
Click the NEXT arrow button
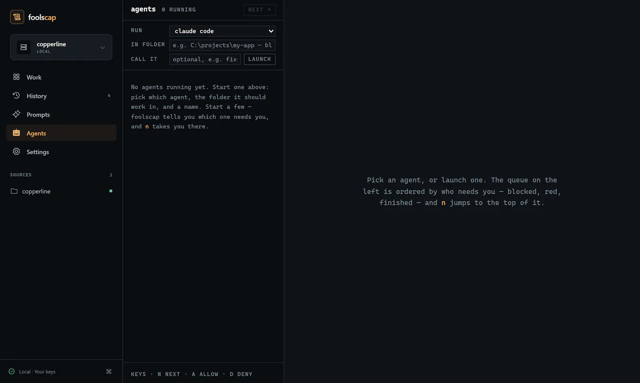tap(260, 10)
